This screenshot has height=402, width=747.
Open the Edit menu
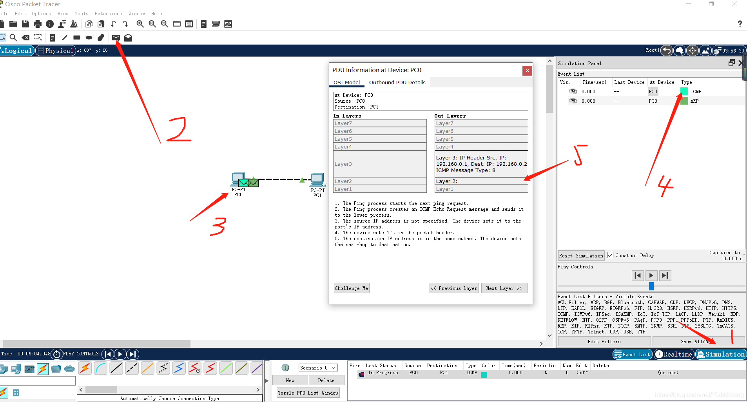[20, 14]
